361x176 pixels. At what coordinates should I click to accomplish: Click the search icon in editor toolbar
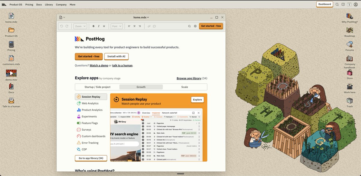point(189,26)
